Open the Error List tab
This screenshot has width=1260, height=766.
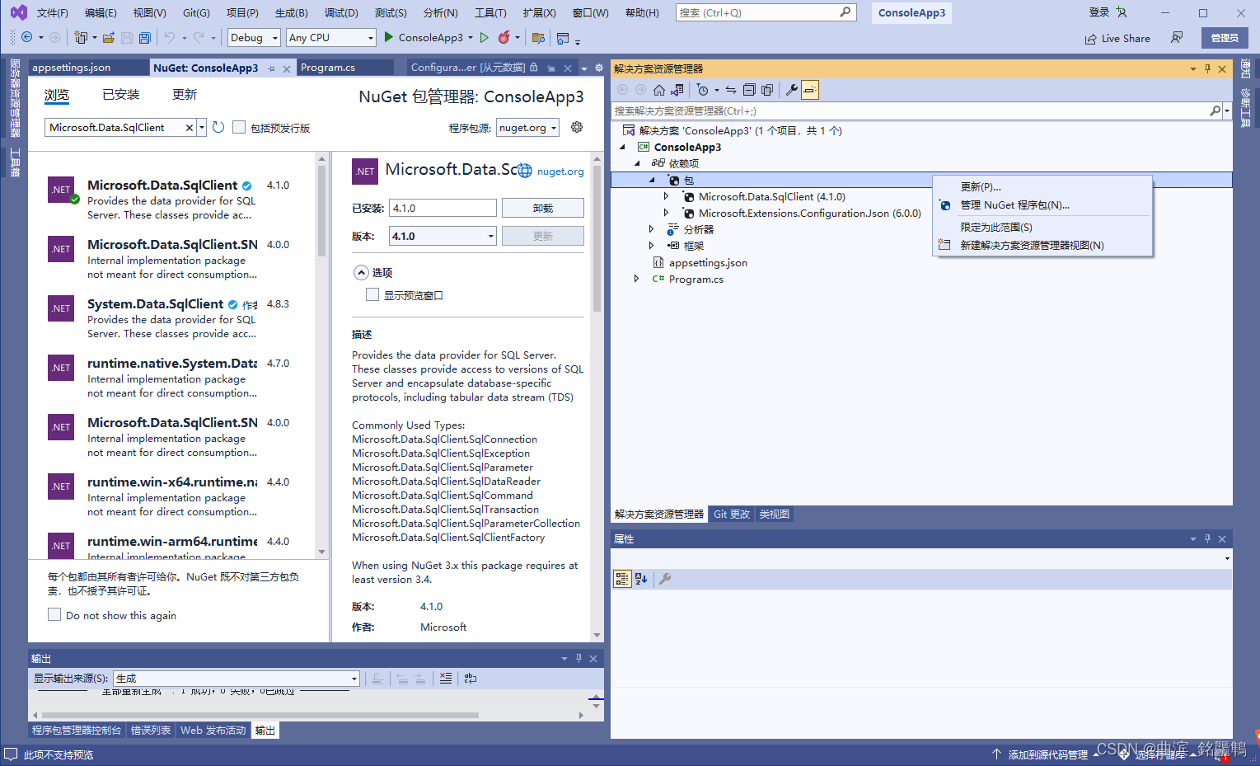[x=151, y=730]
